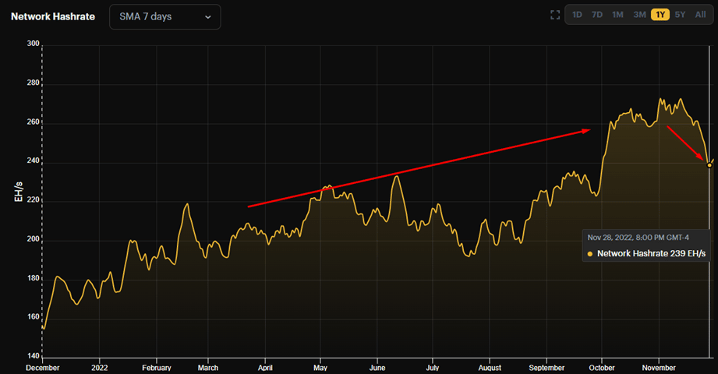Image resolution: width=718 pixels, height=374 pixels.
Task: Click the long red upward trend arrowhead
Action: point(585,131)
